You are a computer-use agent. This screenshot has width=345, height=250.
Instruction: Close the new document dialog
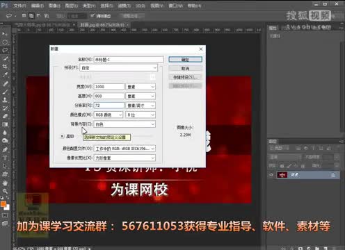(201, 49)
